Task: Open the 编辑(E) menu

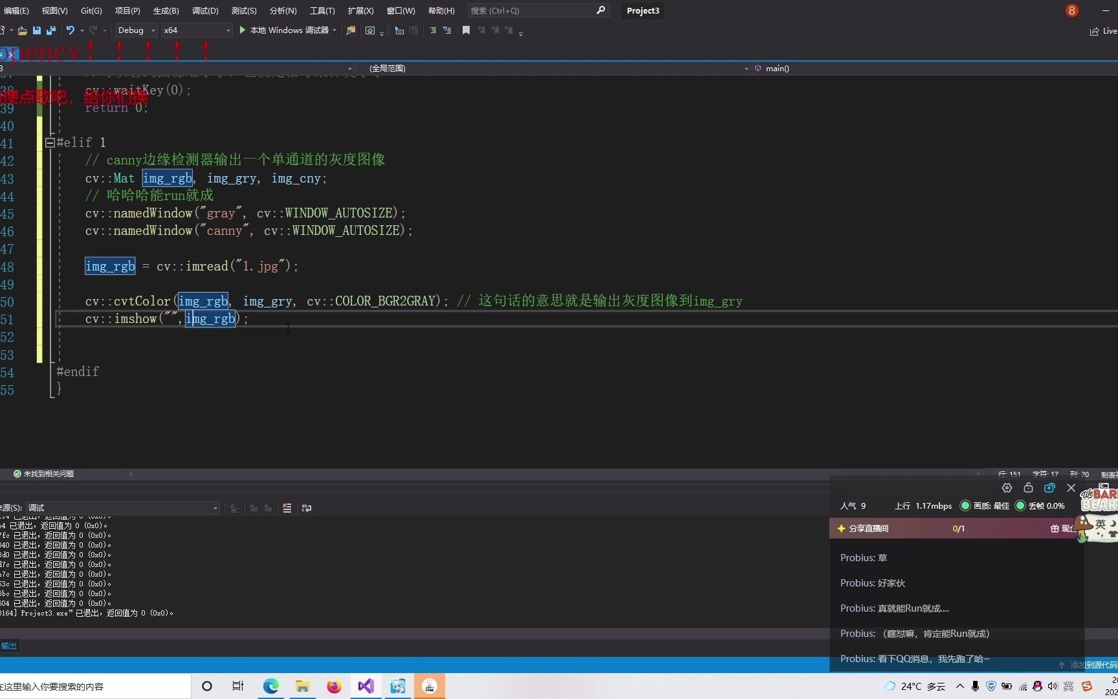Action: (16, 10)
